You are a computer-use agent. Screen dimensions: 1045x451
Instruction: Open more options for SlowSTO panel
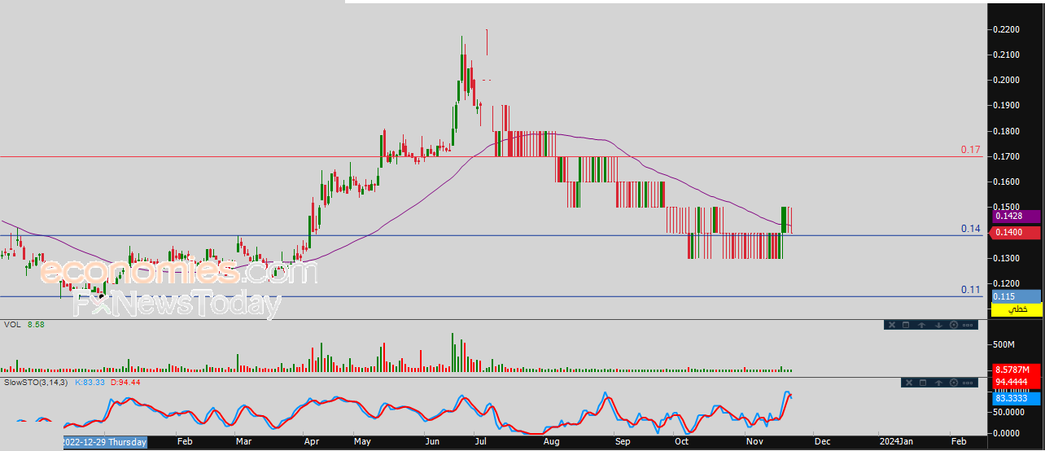pyautogui.click(x=968, y=383)
